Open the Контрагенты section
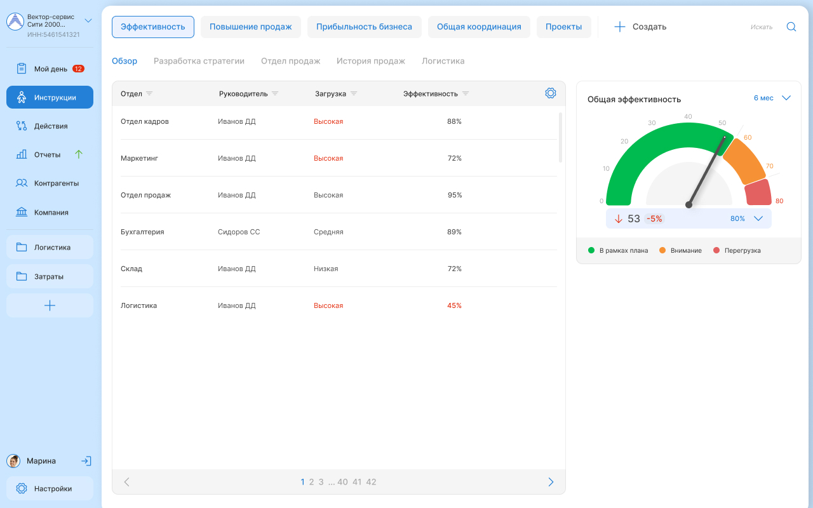 tap(50, 183)
